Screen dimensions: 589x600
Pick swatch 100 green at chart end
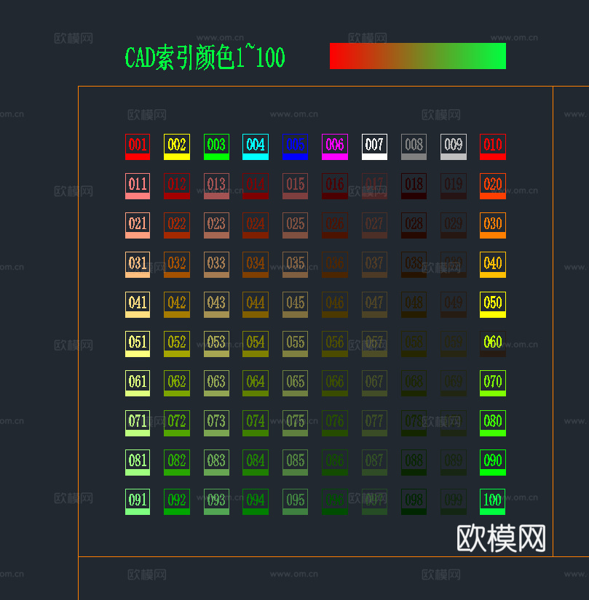[492, 500]
